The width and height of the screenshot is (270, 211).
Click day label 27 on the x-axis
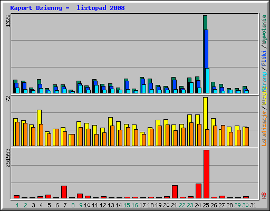(221, 205)
